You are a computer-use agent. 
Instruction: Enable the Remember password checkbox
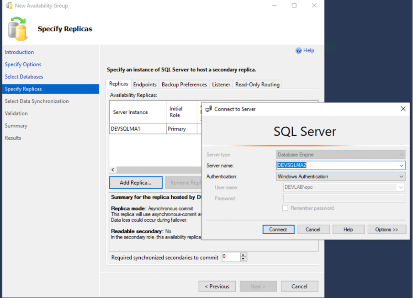coord(285,208)
